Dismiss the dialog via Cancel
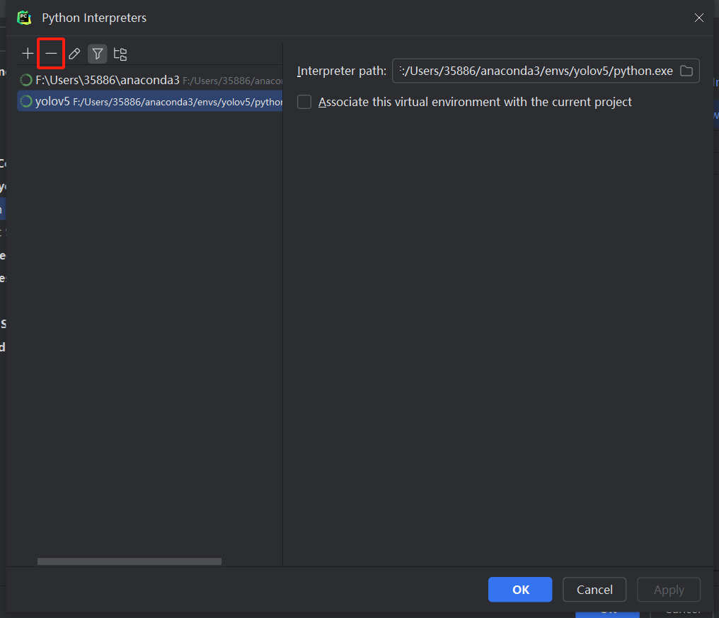 594,589
